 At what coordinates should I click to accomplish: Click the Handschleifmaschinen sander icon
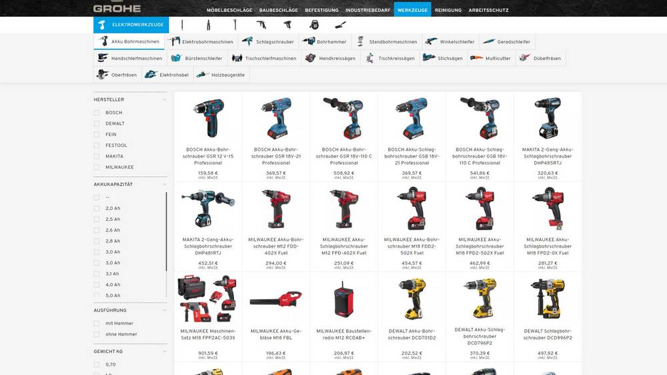[103, 58]
